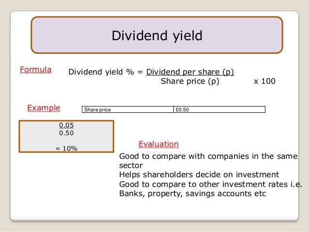Click 'Banks, property, savings accounts etc' line
Viewport: 309px width, 232px height.
coord(193,194)
